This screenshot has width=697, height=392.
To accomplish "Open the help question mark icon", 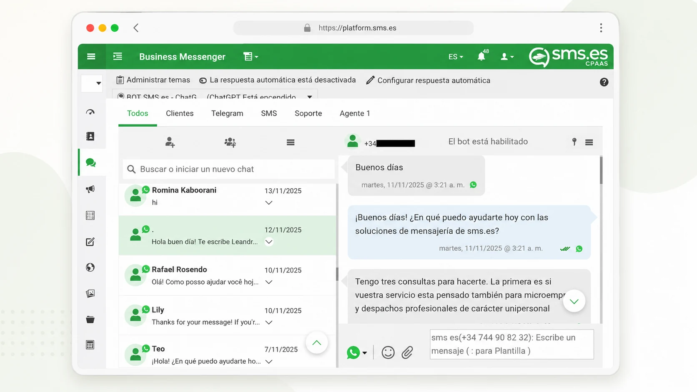I will 604,82.
